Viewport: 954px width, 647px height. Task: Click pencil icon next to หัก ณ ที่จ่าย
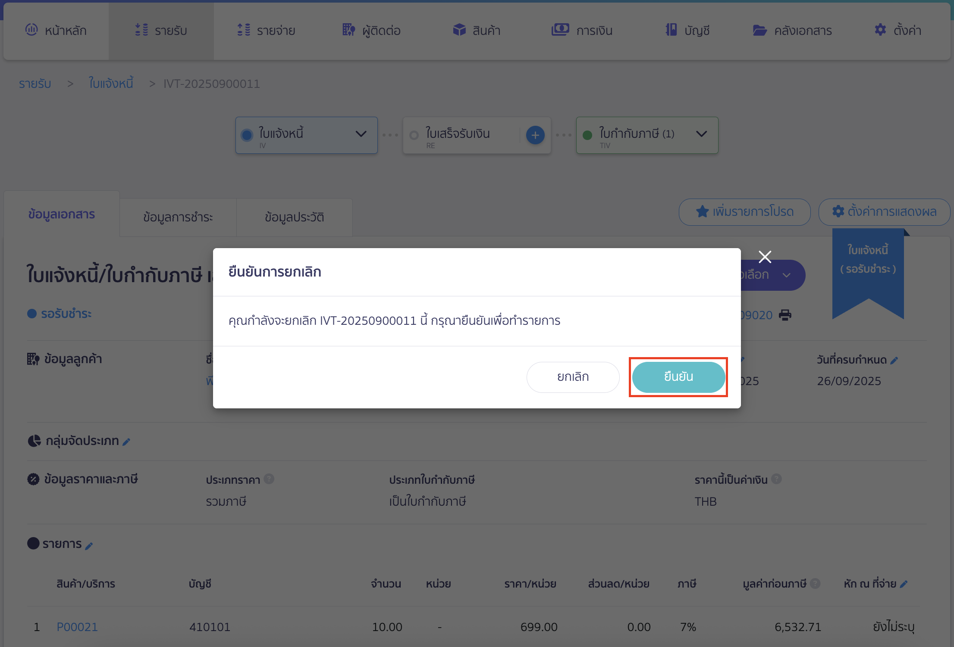point(904,584)
